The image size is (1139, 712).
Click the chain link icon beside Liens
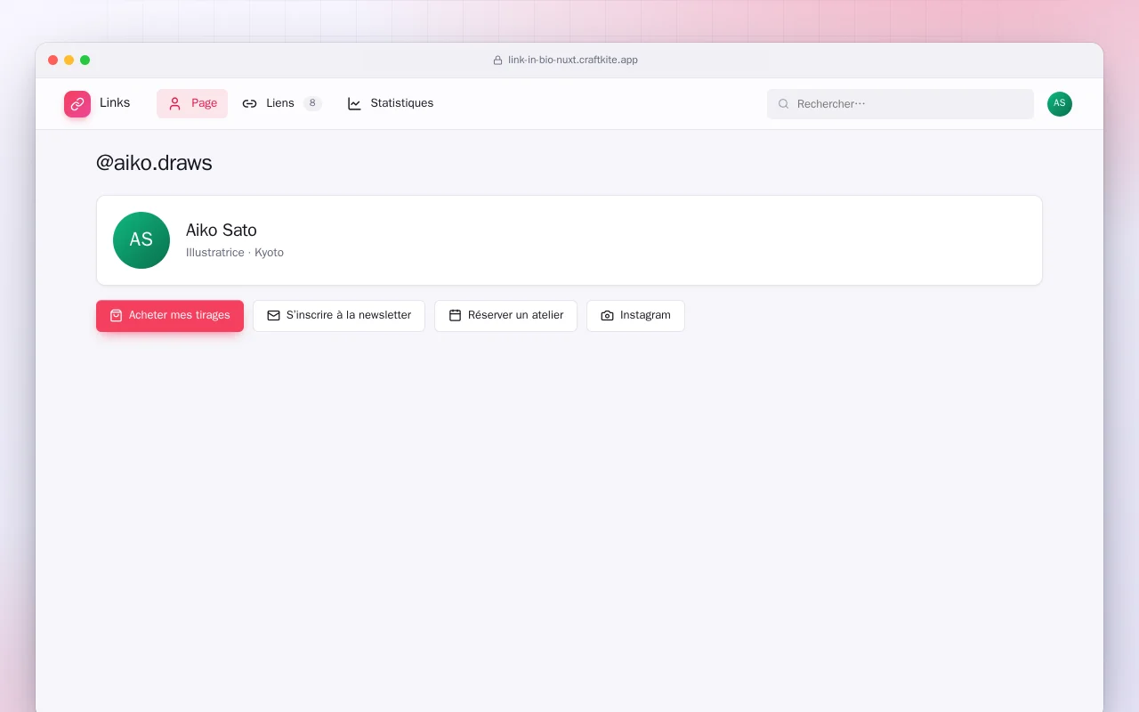pos(249,103)
